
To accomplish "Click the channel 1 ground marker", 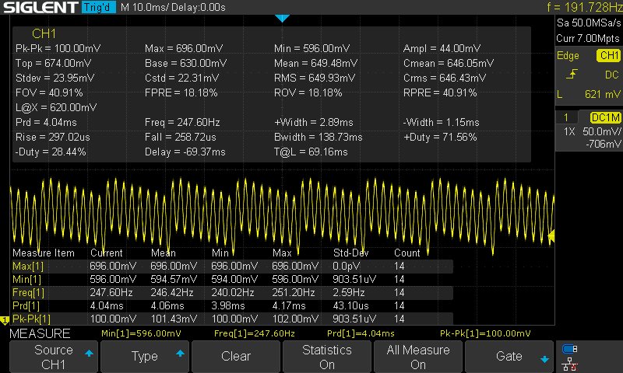I will 5,320.
